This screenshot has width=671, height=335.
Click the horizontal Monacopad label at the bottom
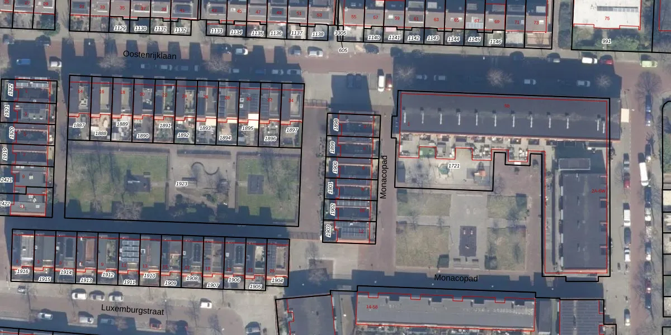tap(456, 278)
